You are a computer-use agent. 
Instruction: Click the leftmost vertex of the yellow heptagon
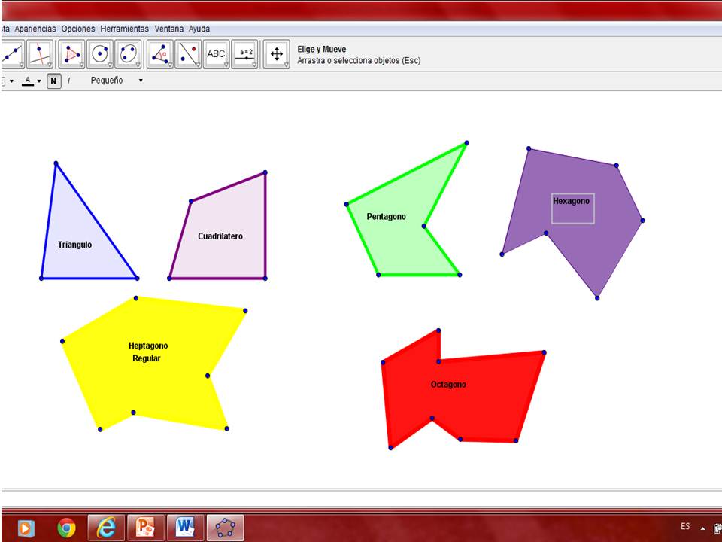tap(62, 341)
